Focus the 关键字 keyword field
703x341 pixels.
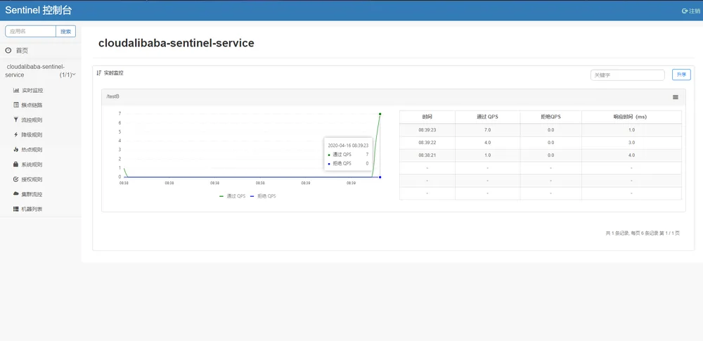(x=627, y=75)
